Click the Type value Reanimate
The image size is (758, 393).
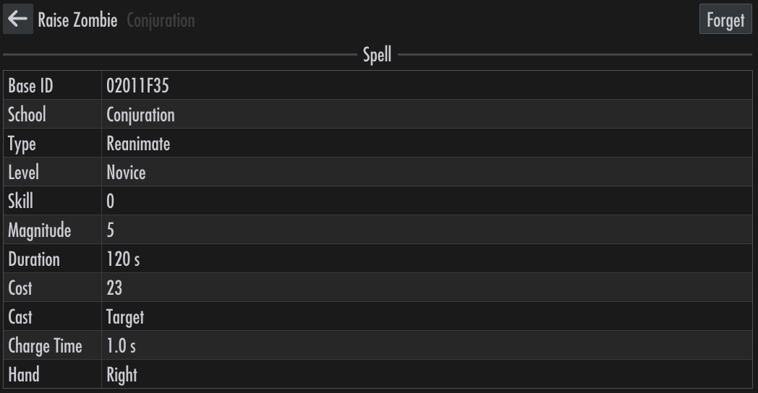(138, 144)
